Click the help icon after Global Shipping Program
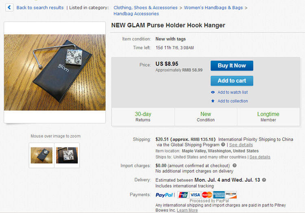 [223, 144]
